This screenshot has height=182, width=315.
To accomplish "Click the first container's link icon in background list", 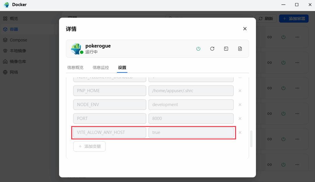I will tap(269, 37).
